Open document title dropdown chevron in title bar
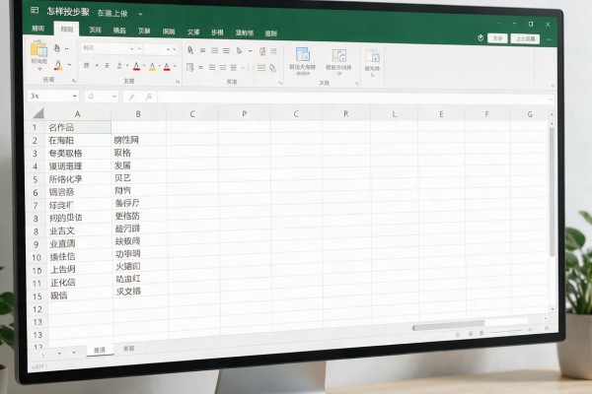 [140, 14]
